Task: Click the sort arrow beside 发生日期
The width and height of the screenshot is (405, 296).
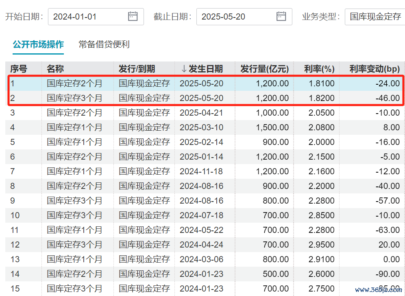Action: point(184,69)
